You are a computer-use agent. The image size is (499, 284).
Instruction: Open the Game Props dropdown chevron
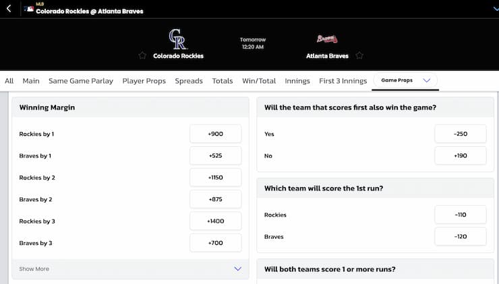point(426,80)
